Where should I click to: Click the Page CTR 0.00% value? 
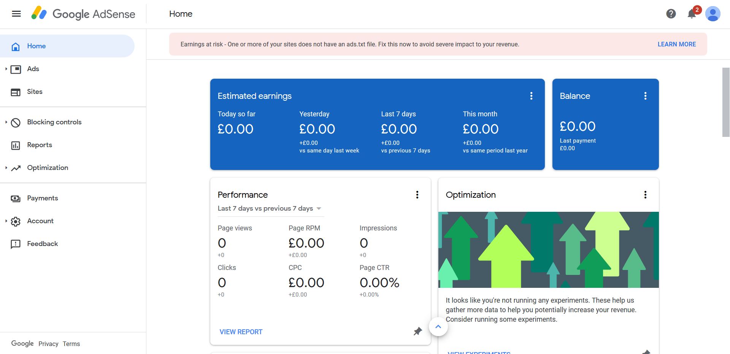379,283
